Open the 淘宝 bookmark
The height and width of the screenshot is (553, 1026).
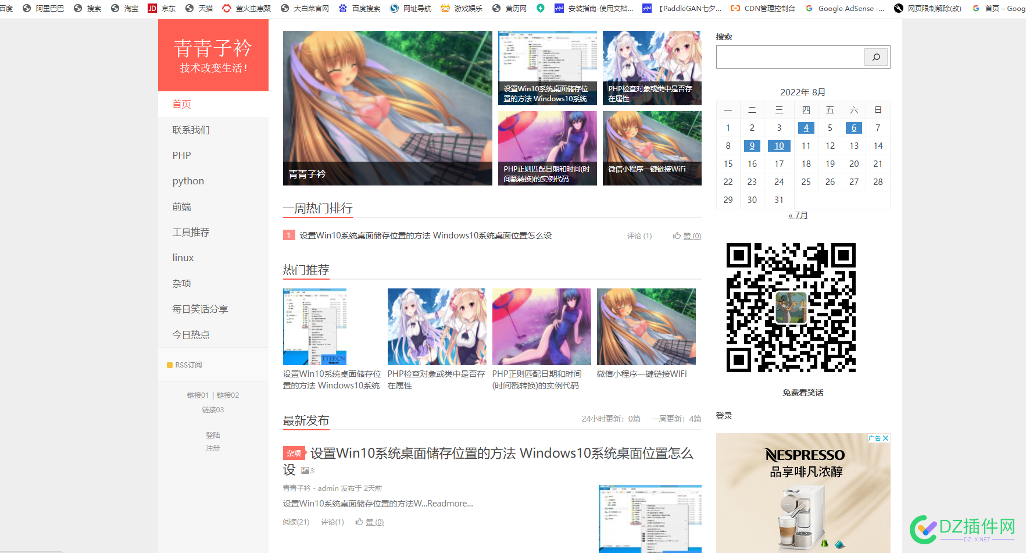[x=124, y=8]
